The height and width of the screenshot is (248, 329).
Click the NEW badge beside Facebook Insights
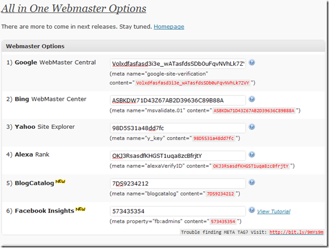(x=80, y=209)
